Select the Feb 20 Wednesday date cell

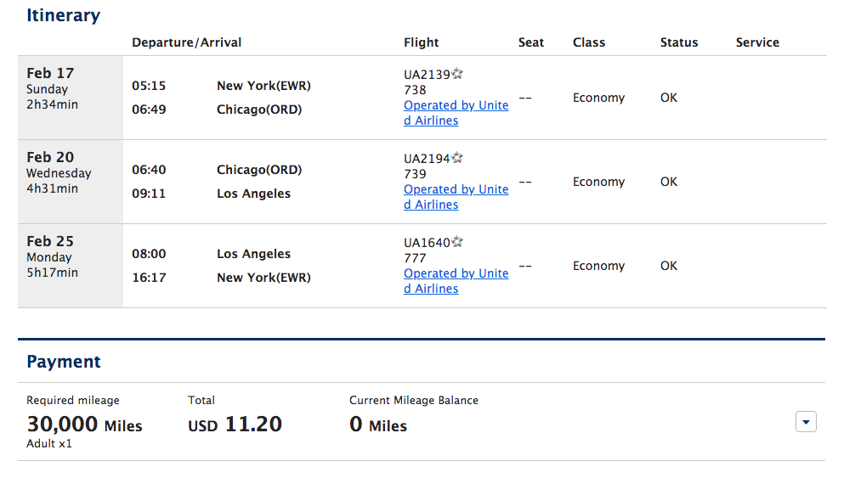pyautogui.click(x=71, y=182)
